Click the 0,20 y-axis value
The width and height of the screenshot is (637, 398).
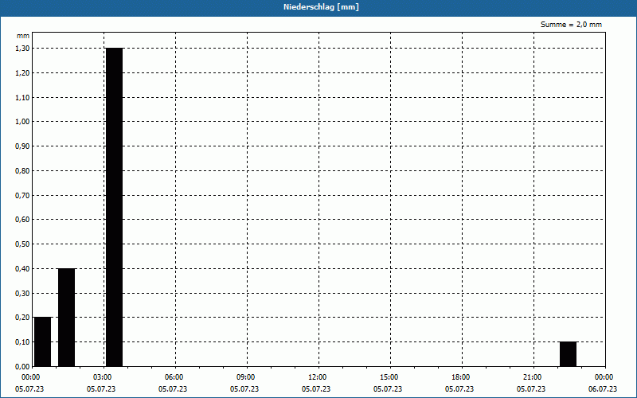click(x=22, y=318)
